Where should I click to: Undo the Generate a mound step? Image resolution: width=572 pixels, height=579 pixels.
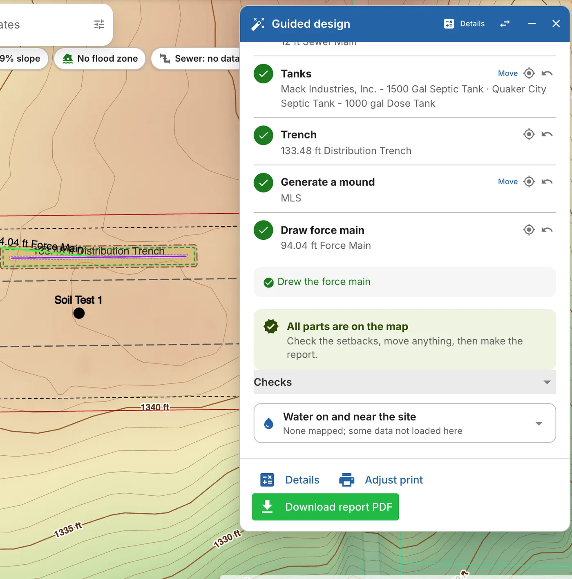(547, 182)
